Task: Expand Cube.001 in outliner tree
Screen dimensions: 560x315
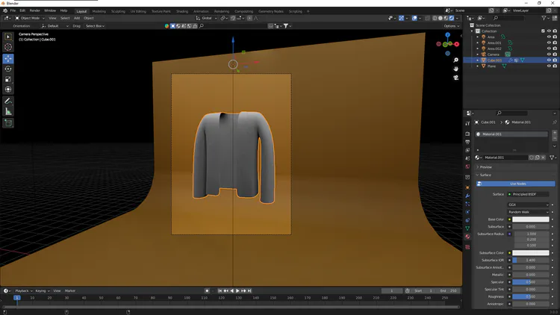Action: click(x=478, y=60)
